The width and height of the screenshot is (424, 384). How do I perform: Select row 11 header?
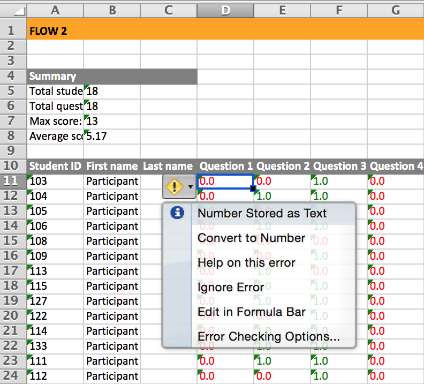point(13,182)
